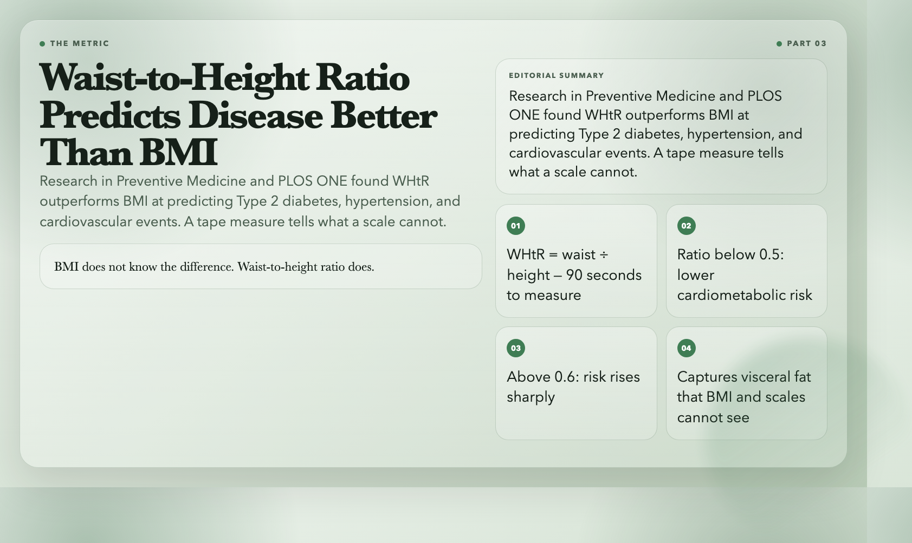Click the "PART 03" label
The image size is (912, 543).
(806, 43)
